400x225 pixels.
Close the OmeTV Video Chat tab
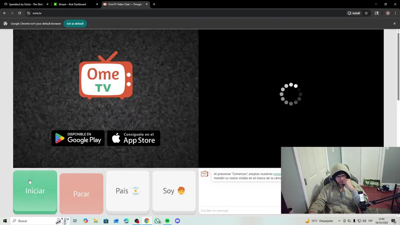tap(147, 4)
